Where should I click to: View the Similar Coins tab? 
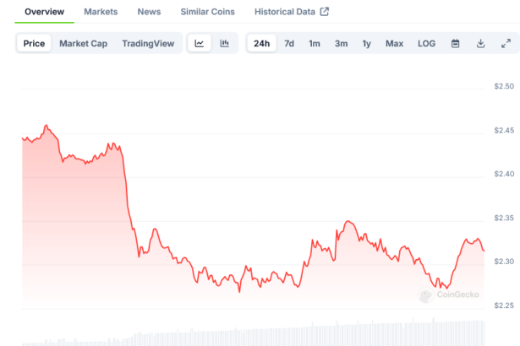pyautogui.click(x=208, y=12)
